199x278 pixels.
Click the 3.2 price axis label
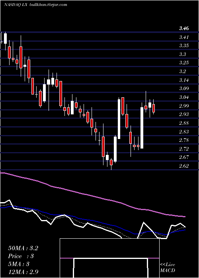tap(182, 71)
